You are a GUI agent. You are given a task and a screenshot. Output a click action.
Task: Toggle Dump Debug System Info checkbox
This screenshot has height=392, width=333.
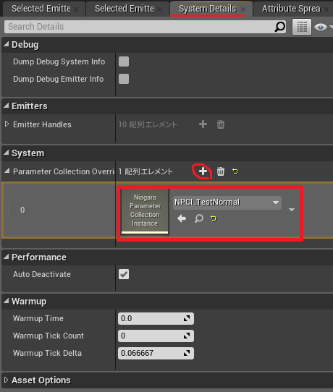click(x=124, y=61)
